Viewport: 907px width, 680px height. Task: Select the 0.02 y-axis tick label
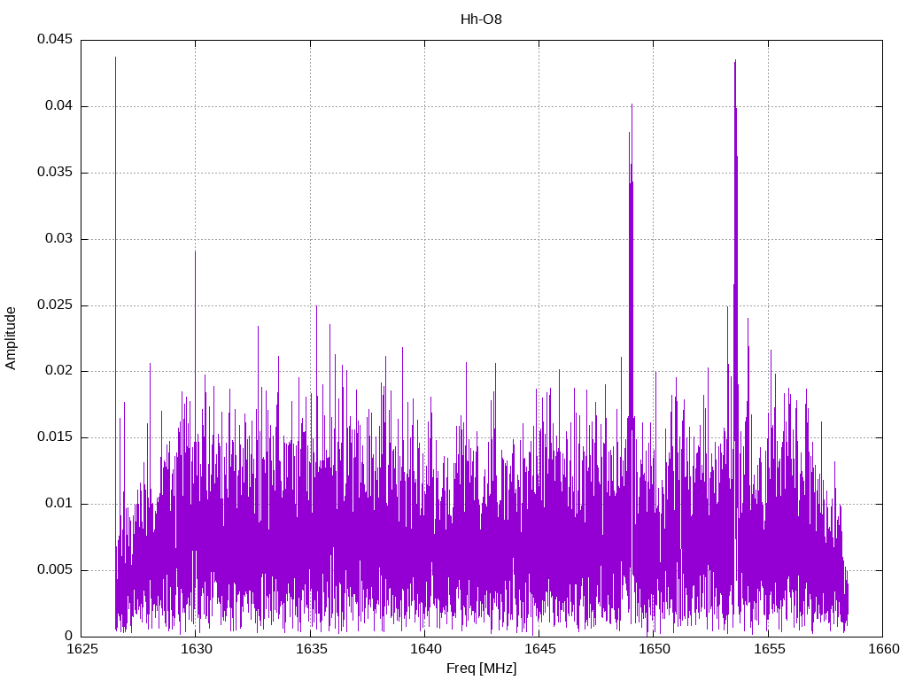coord(58,371)
